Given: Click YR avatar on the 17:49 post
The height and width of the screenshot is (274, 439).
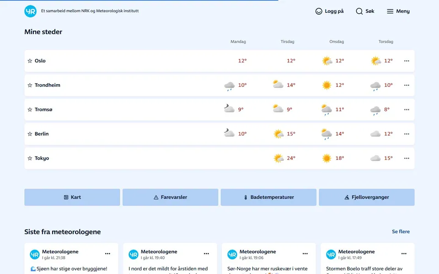Looking at the screenshot, I should [331, 255].
